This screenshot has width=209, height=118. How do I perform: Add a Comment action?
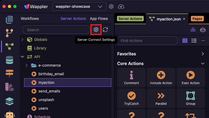[131, 77]
